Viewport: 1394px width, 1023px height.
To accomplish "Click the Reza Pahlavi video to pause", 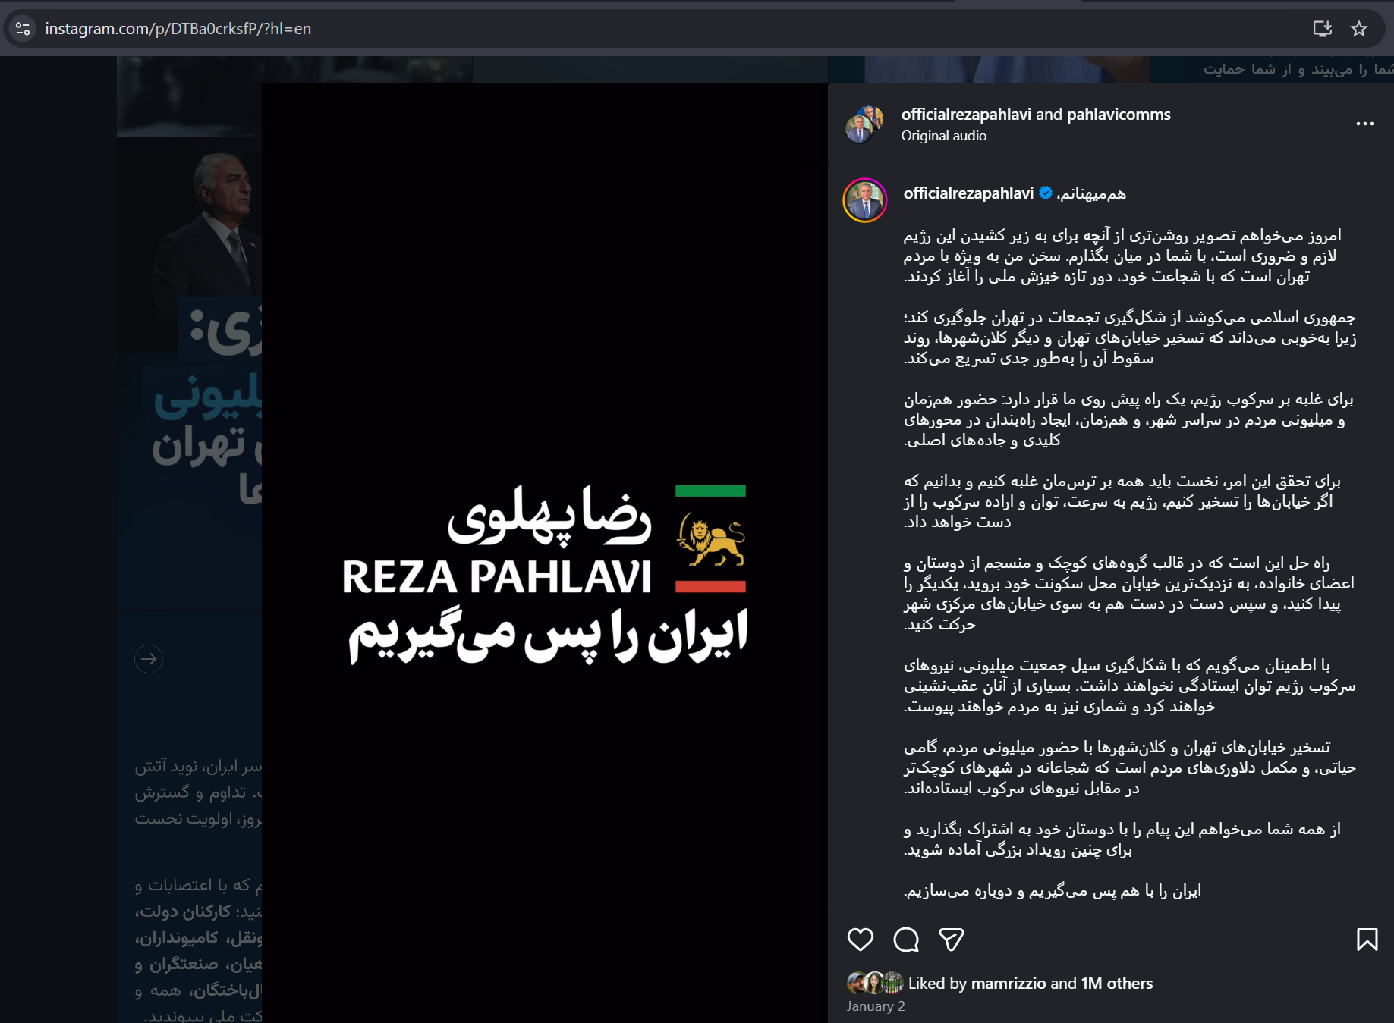I will [545, 553].
